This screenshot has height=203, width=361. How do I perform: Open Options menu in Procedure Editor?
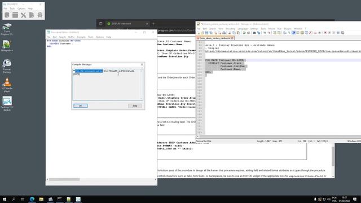click(x=100, y=37)
